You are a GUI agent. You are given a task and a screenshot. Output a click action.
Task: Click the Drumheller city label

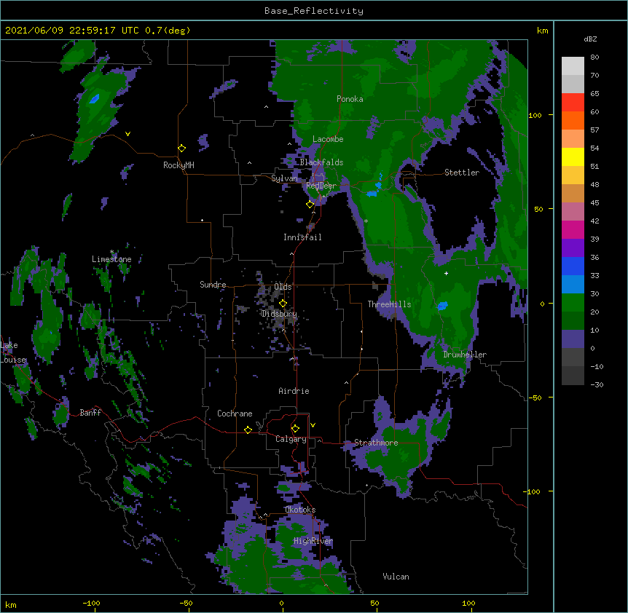[x=465, y=355]
